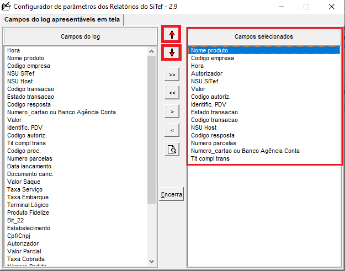Open the document preview magnifier icon
The image size is (345, 271).
tap(172, 150)
